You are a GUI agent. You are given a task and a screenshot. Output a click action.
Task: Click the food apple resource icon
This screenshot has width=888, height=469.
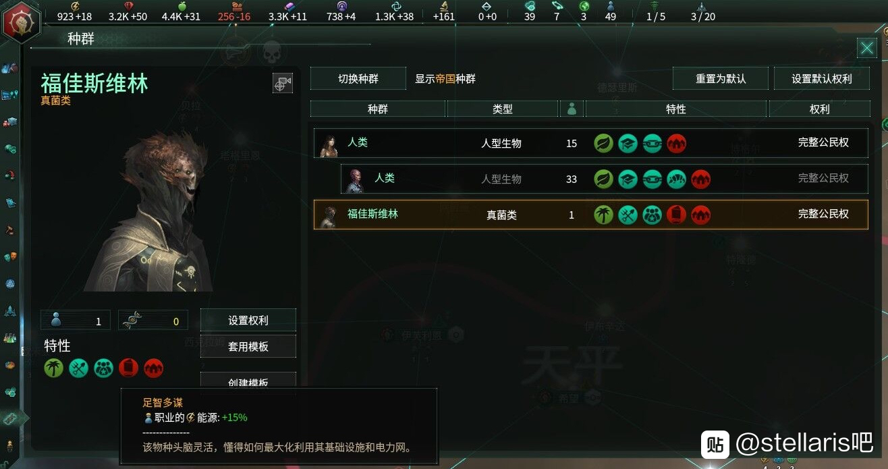coord(180,6)
